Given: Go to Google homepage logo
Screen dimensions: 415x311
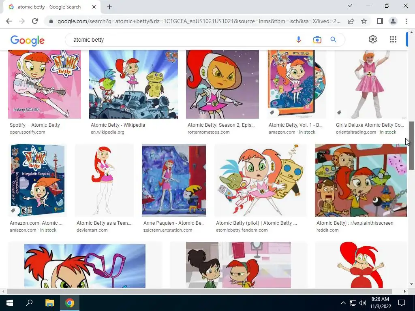Looking at the screenshot, I should pos(28,40).
